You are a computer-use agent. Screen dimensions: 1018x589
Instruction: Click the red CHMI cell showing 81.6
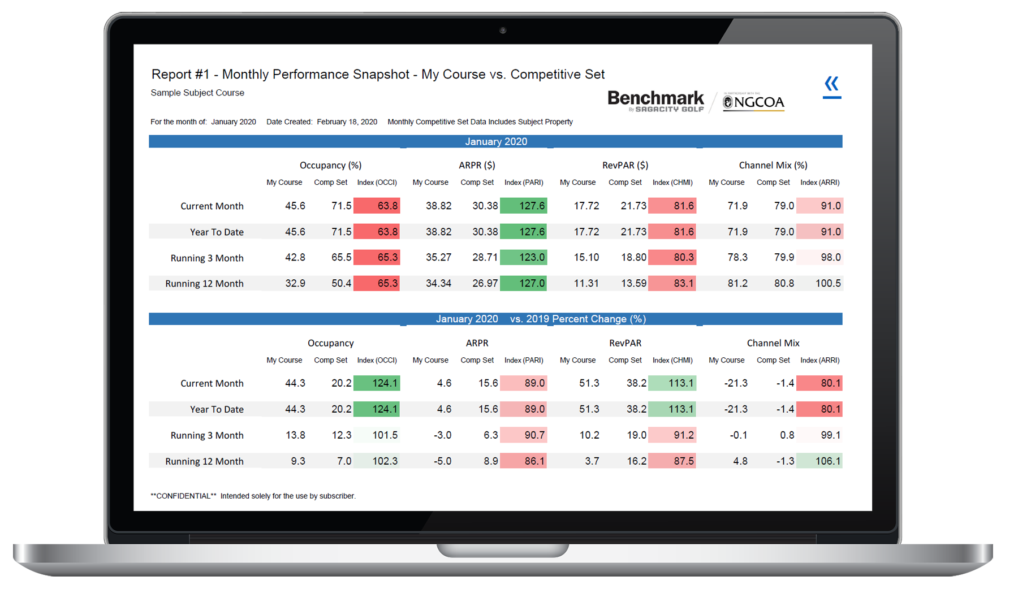point(672,206)
